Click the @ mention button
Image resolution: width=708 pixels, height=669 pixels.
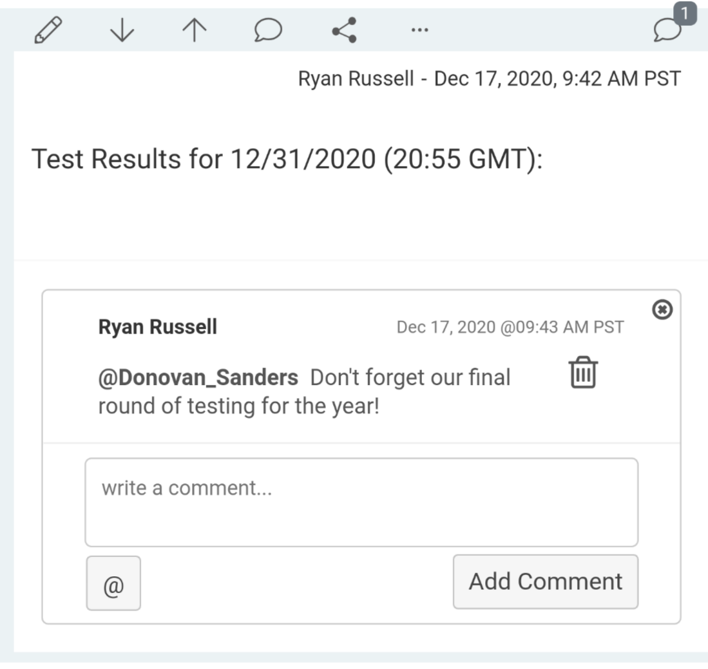coord(113,583)
